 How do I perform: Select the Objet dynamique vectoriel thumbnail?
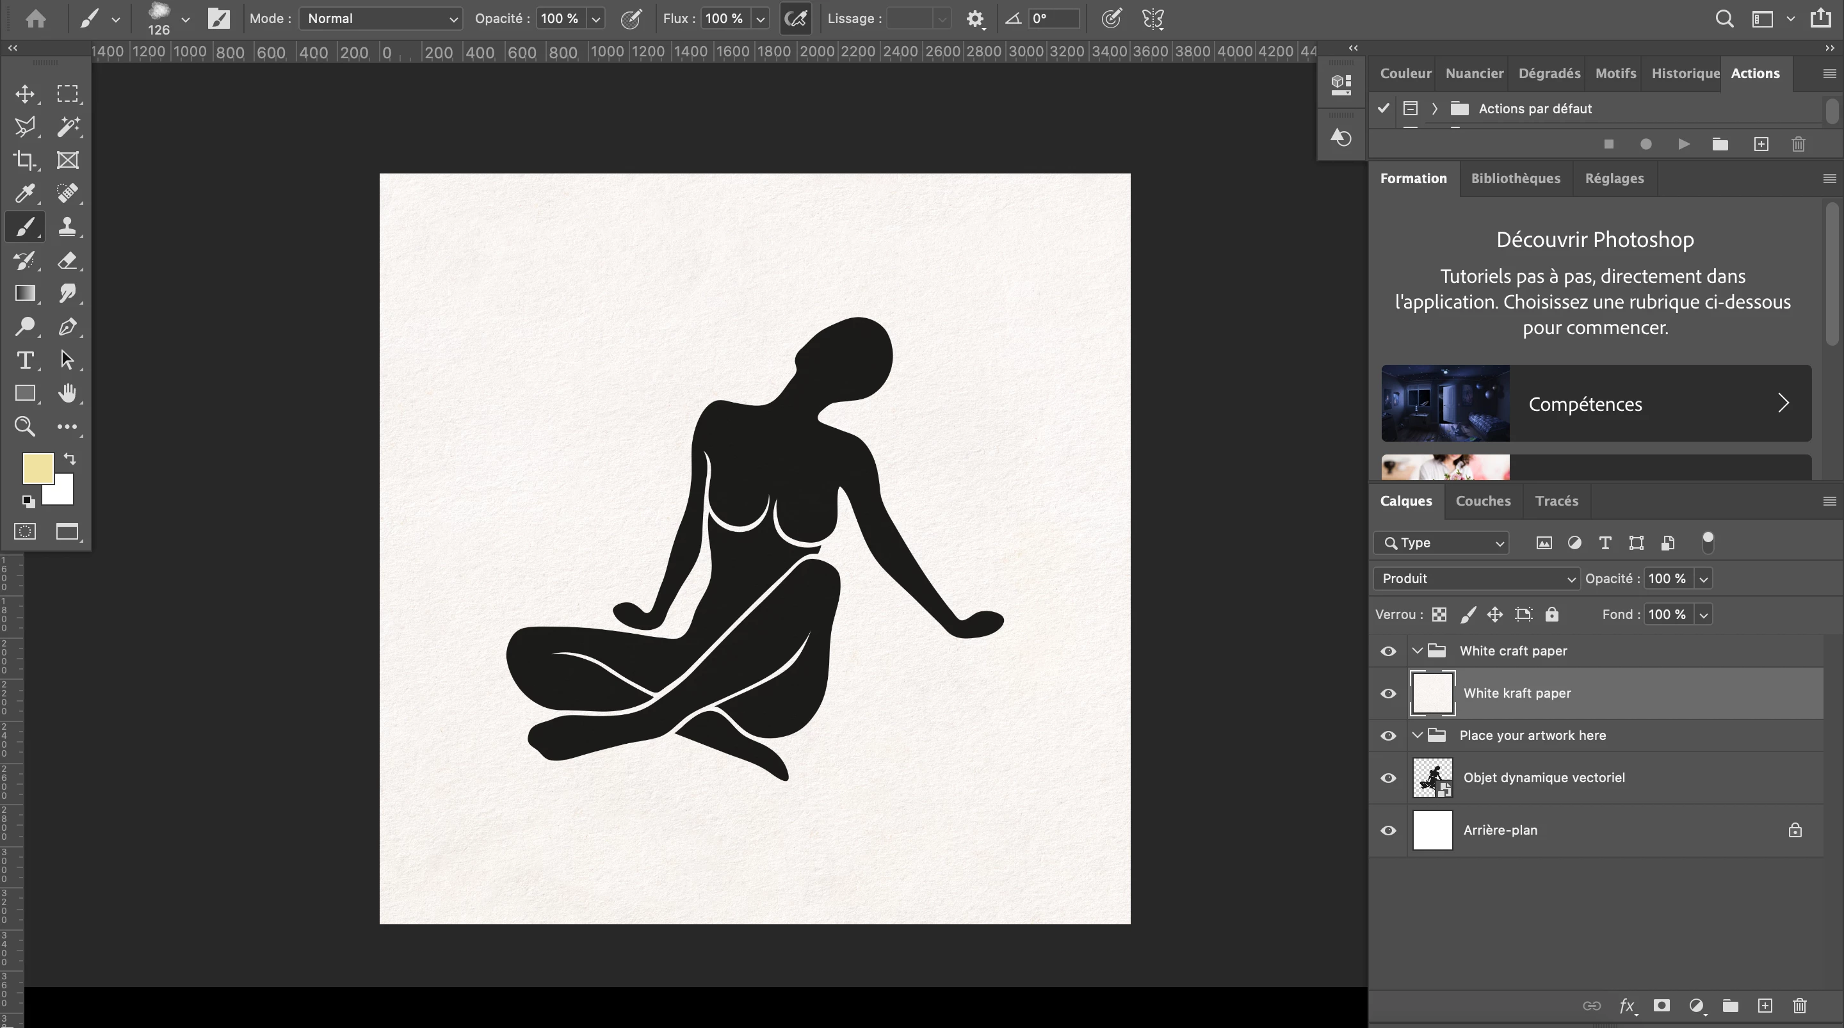click(1432, 778)
